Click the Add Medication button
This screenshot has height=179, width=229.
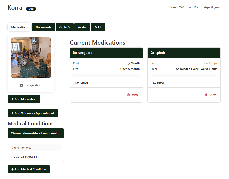(24, 99)
